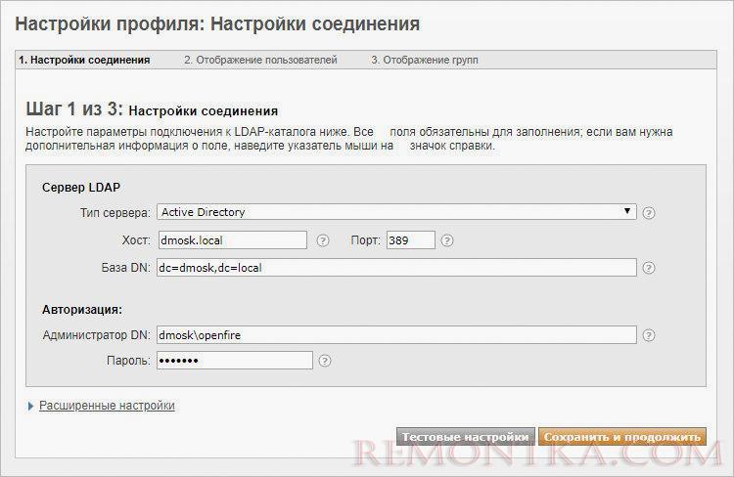This screenshot has height=477, width=734.
Task: Go to tab '3. Отображение групп'
Action: [425, 60]
